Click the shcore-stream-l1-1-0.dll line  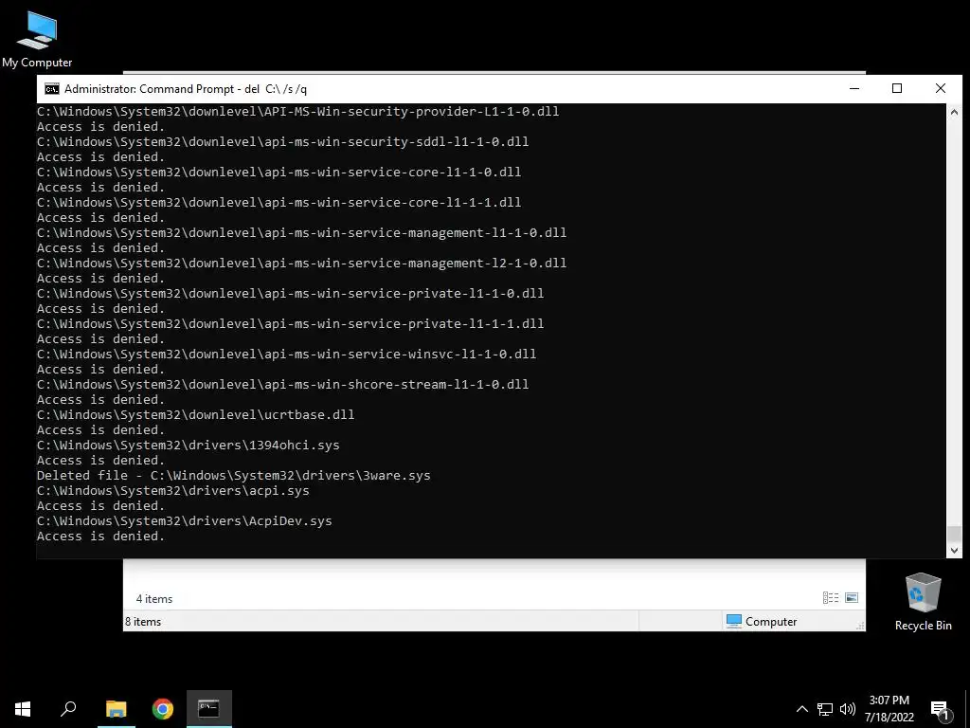point(282,385)
